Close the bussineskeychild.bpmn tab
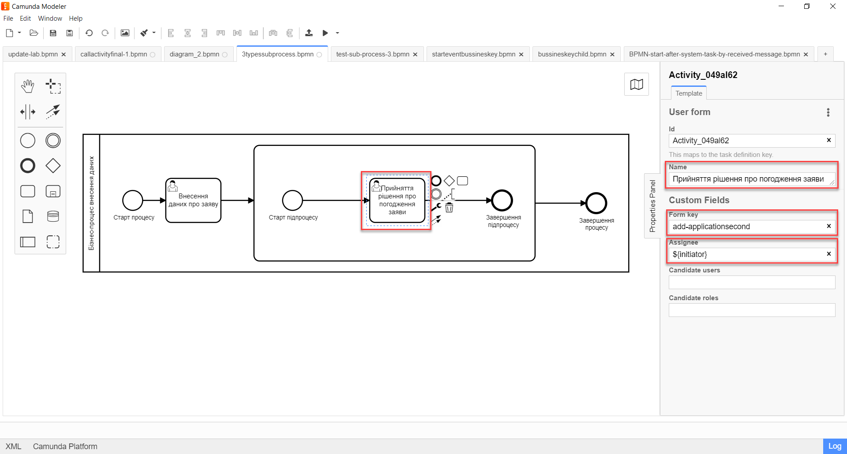This screenshot has height=454, width=847. click(612, 54)
